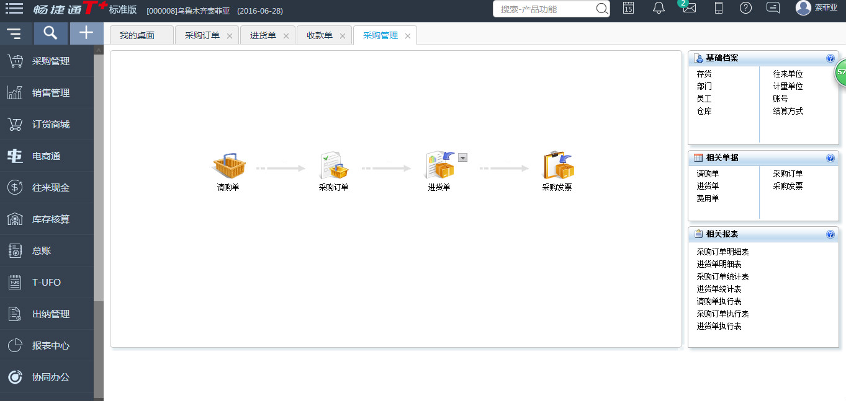Open the notification bell icon
This screenshot has height=401, width=846.
659,8
